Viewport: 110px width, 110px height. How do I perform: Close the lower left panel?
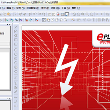10,99
